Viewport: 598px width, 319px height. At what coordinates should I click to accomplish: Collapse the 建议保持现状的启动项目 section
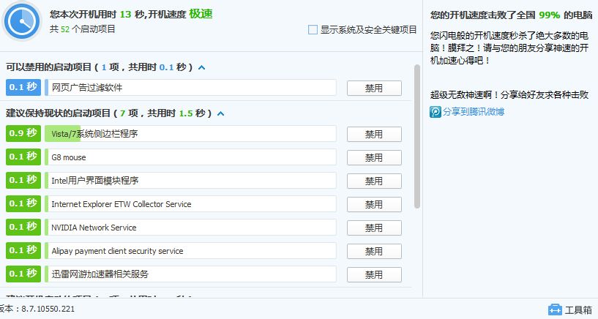(220, 113)
